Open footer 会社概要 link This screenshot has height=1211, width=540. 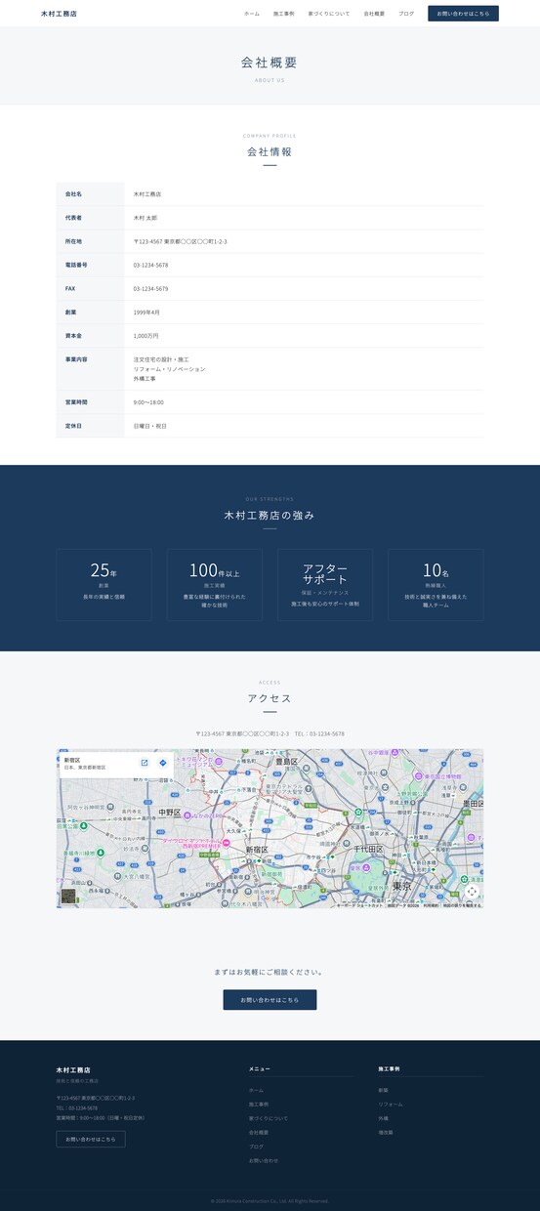pos(259,1133)
